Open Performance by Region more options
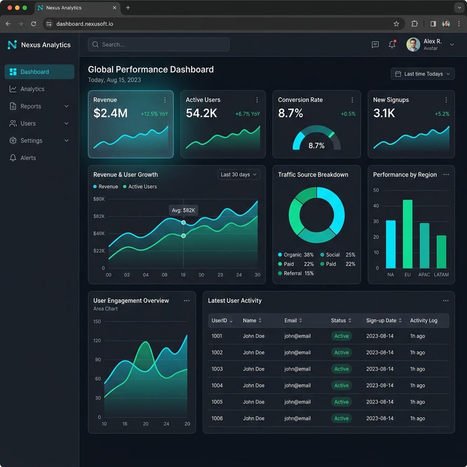 click(446, 175)
